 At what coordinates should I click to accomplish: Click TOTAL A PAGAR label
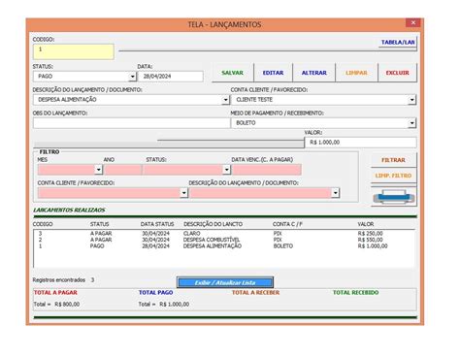[55, 293]
